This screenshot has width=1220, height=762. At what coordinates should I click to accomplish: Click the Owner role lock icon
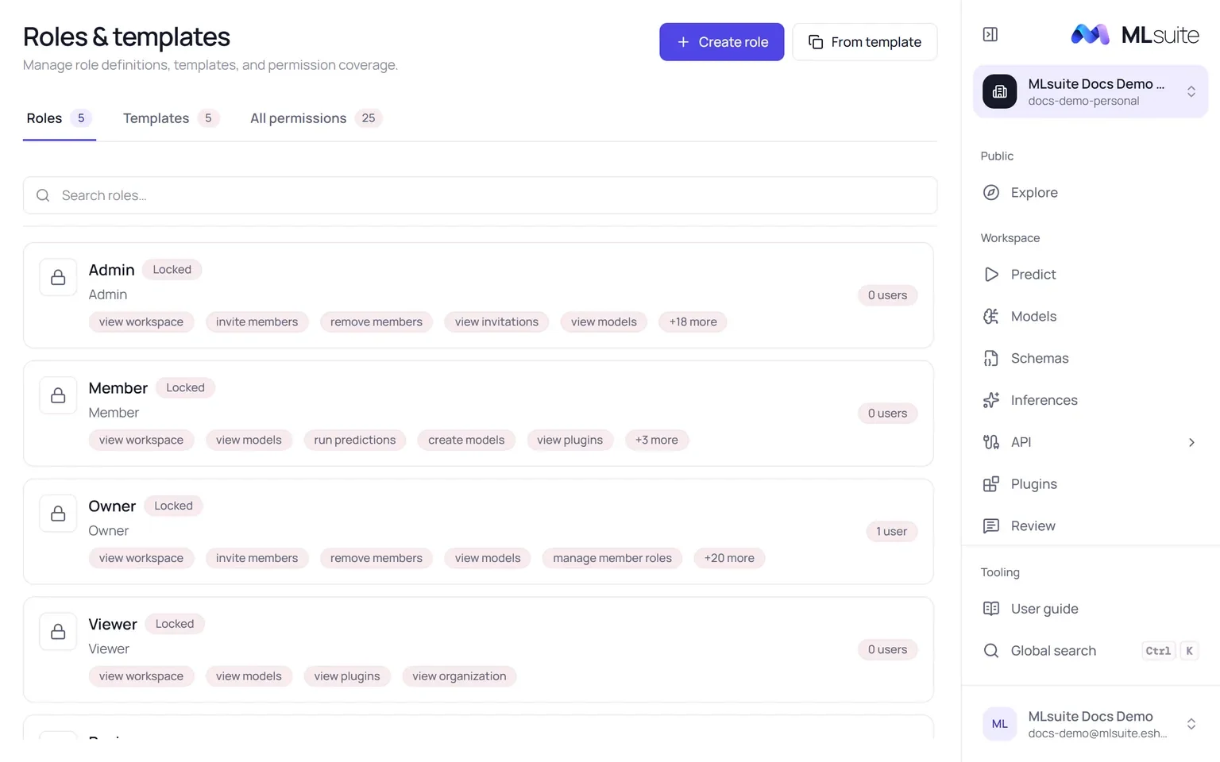click(58, 514)
